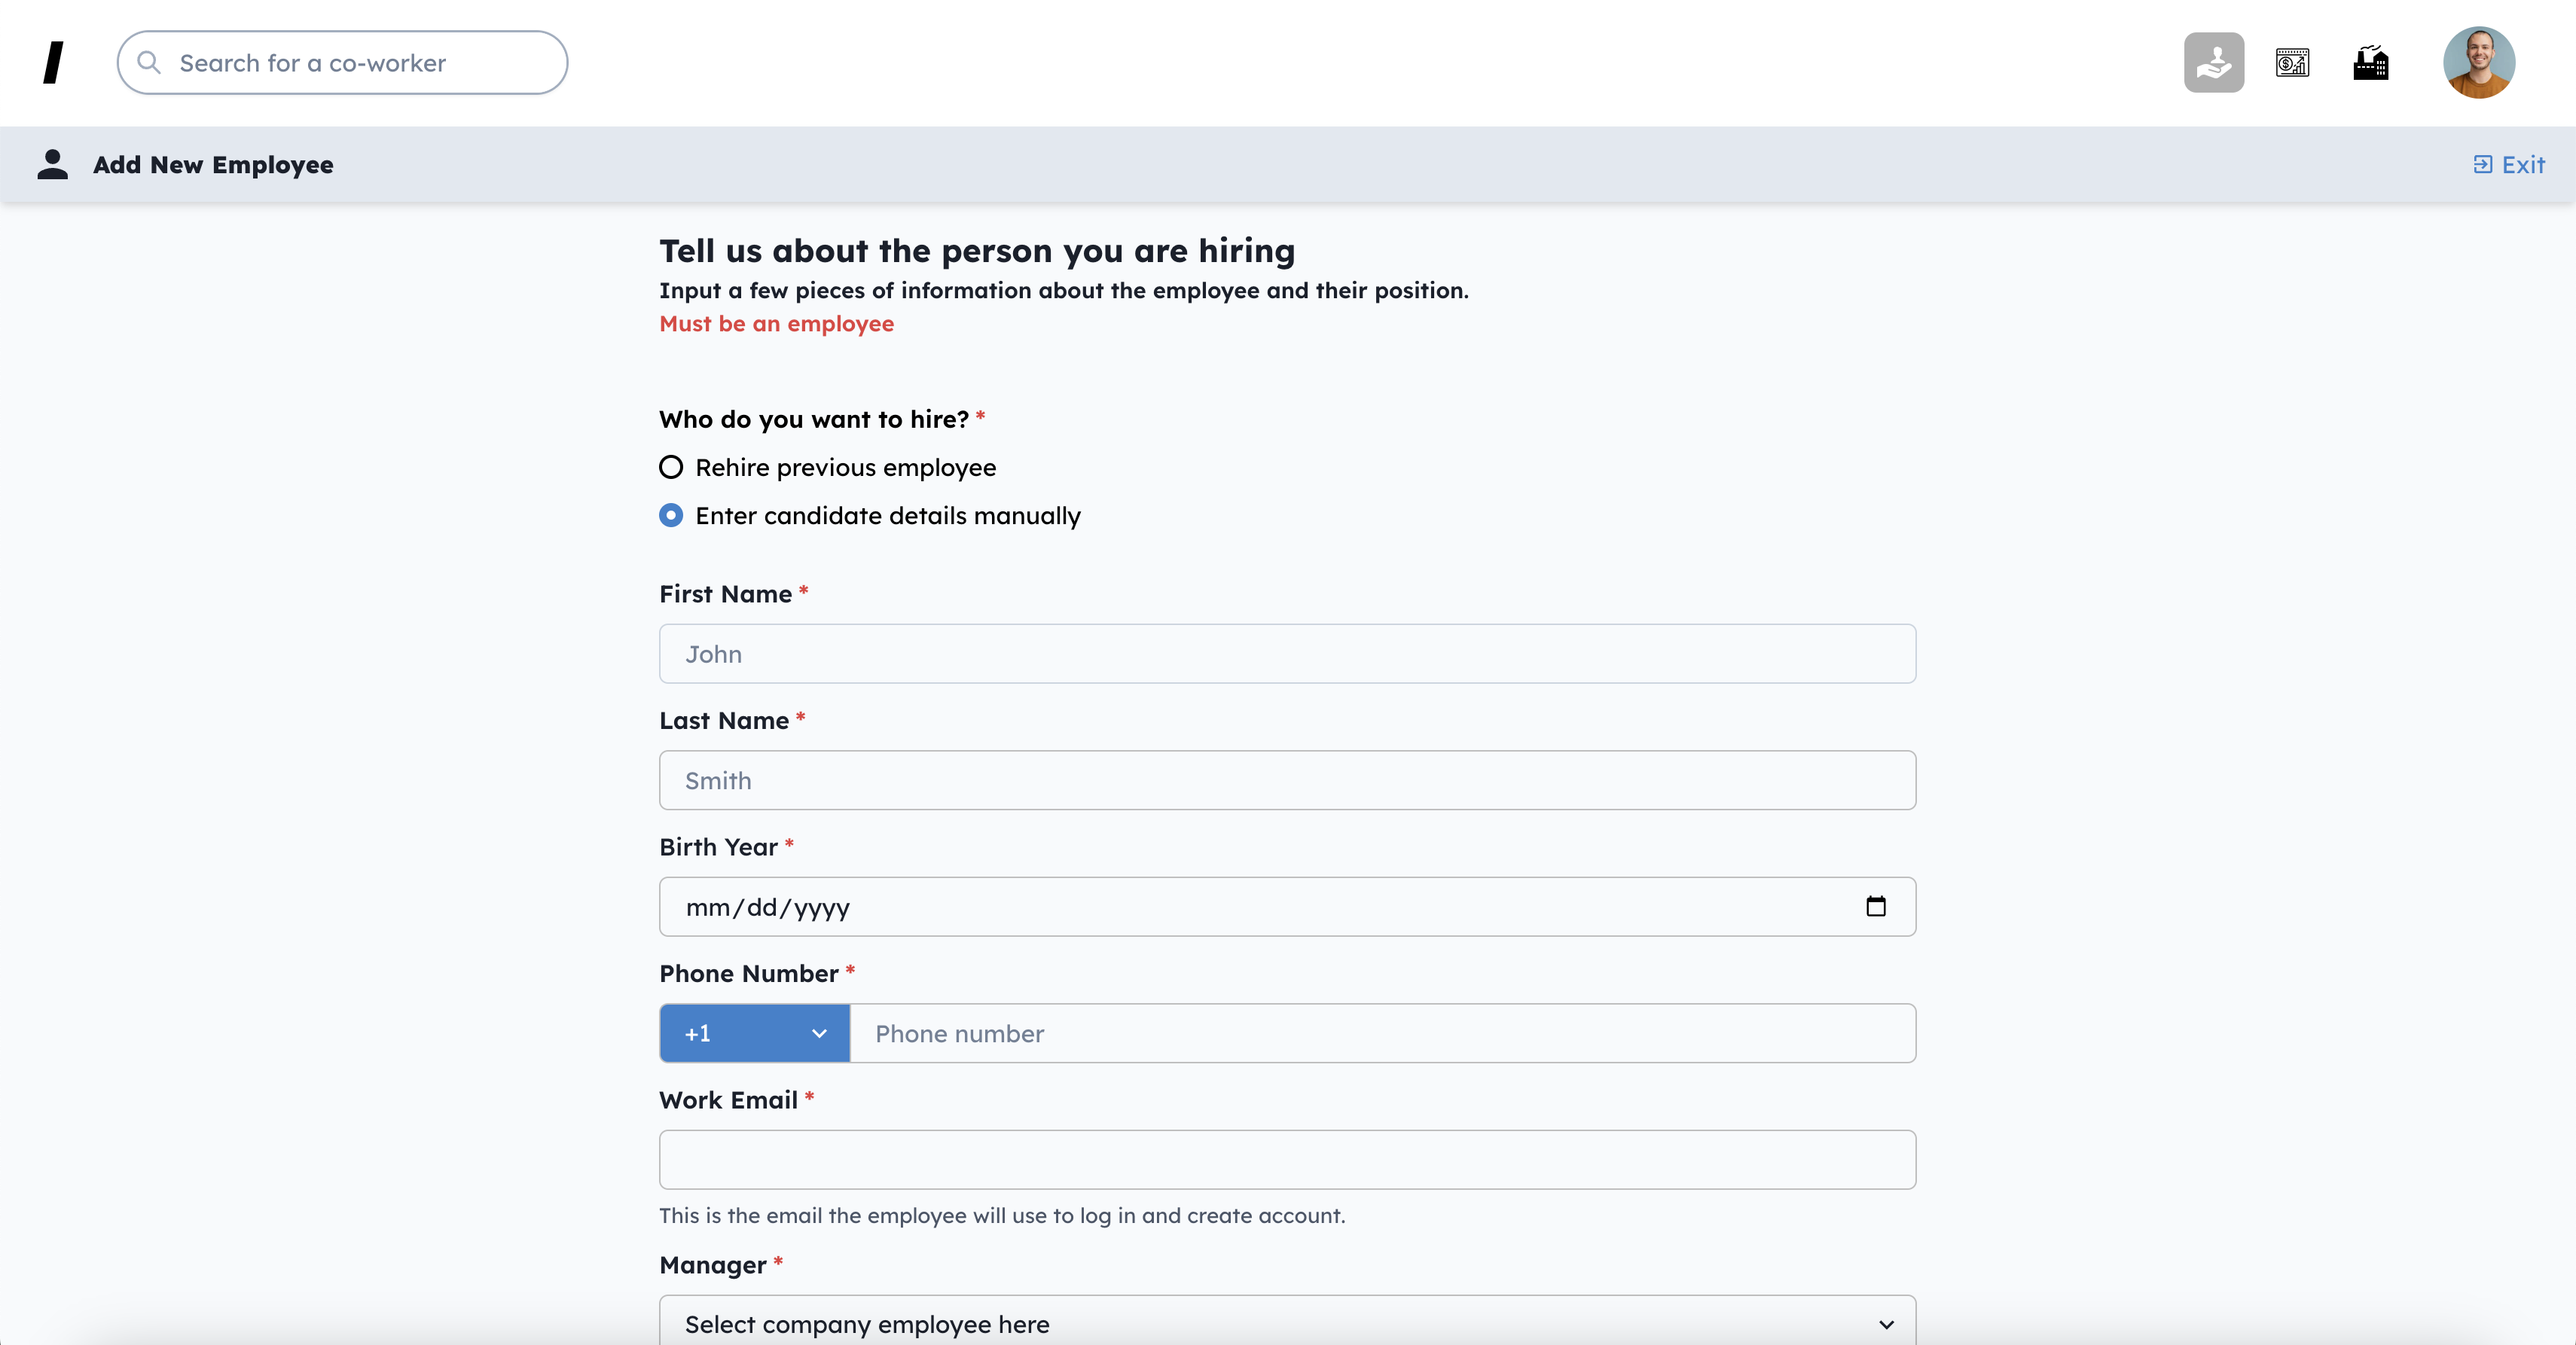
Task: Click the slash logo in top-left corner
Action: (x=54, y=63)
